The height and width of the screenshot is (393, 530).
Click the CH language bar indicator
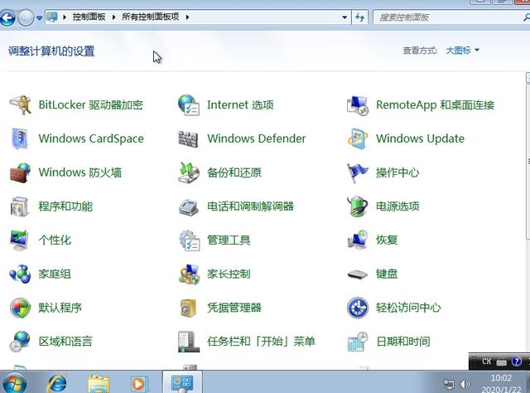pos(486,361)
